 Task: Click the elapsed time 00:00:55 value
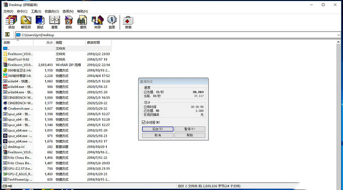coord(197,107)
